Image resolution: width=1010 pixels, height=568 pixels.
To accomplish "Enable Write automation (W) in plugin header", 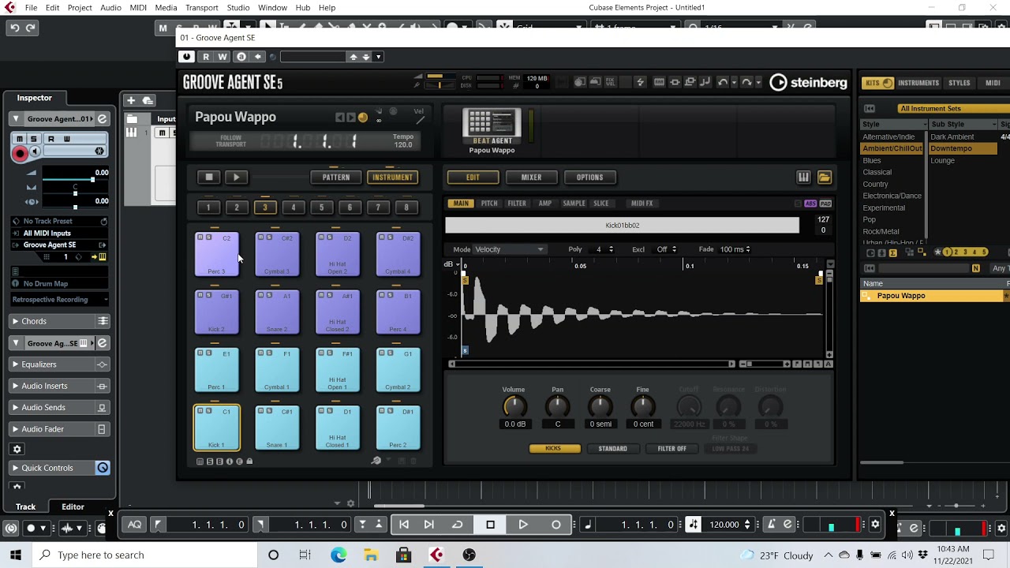I will tap(223, 57).
